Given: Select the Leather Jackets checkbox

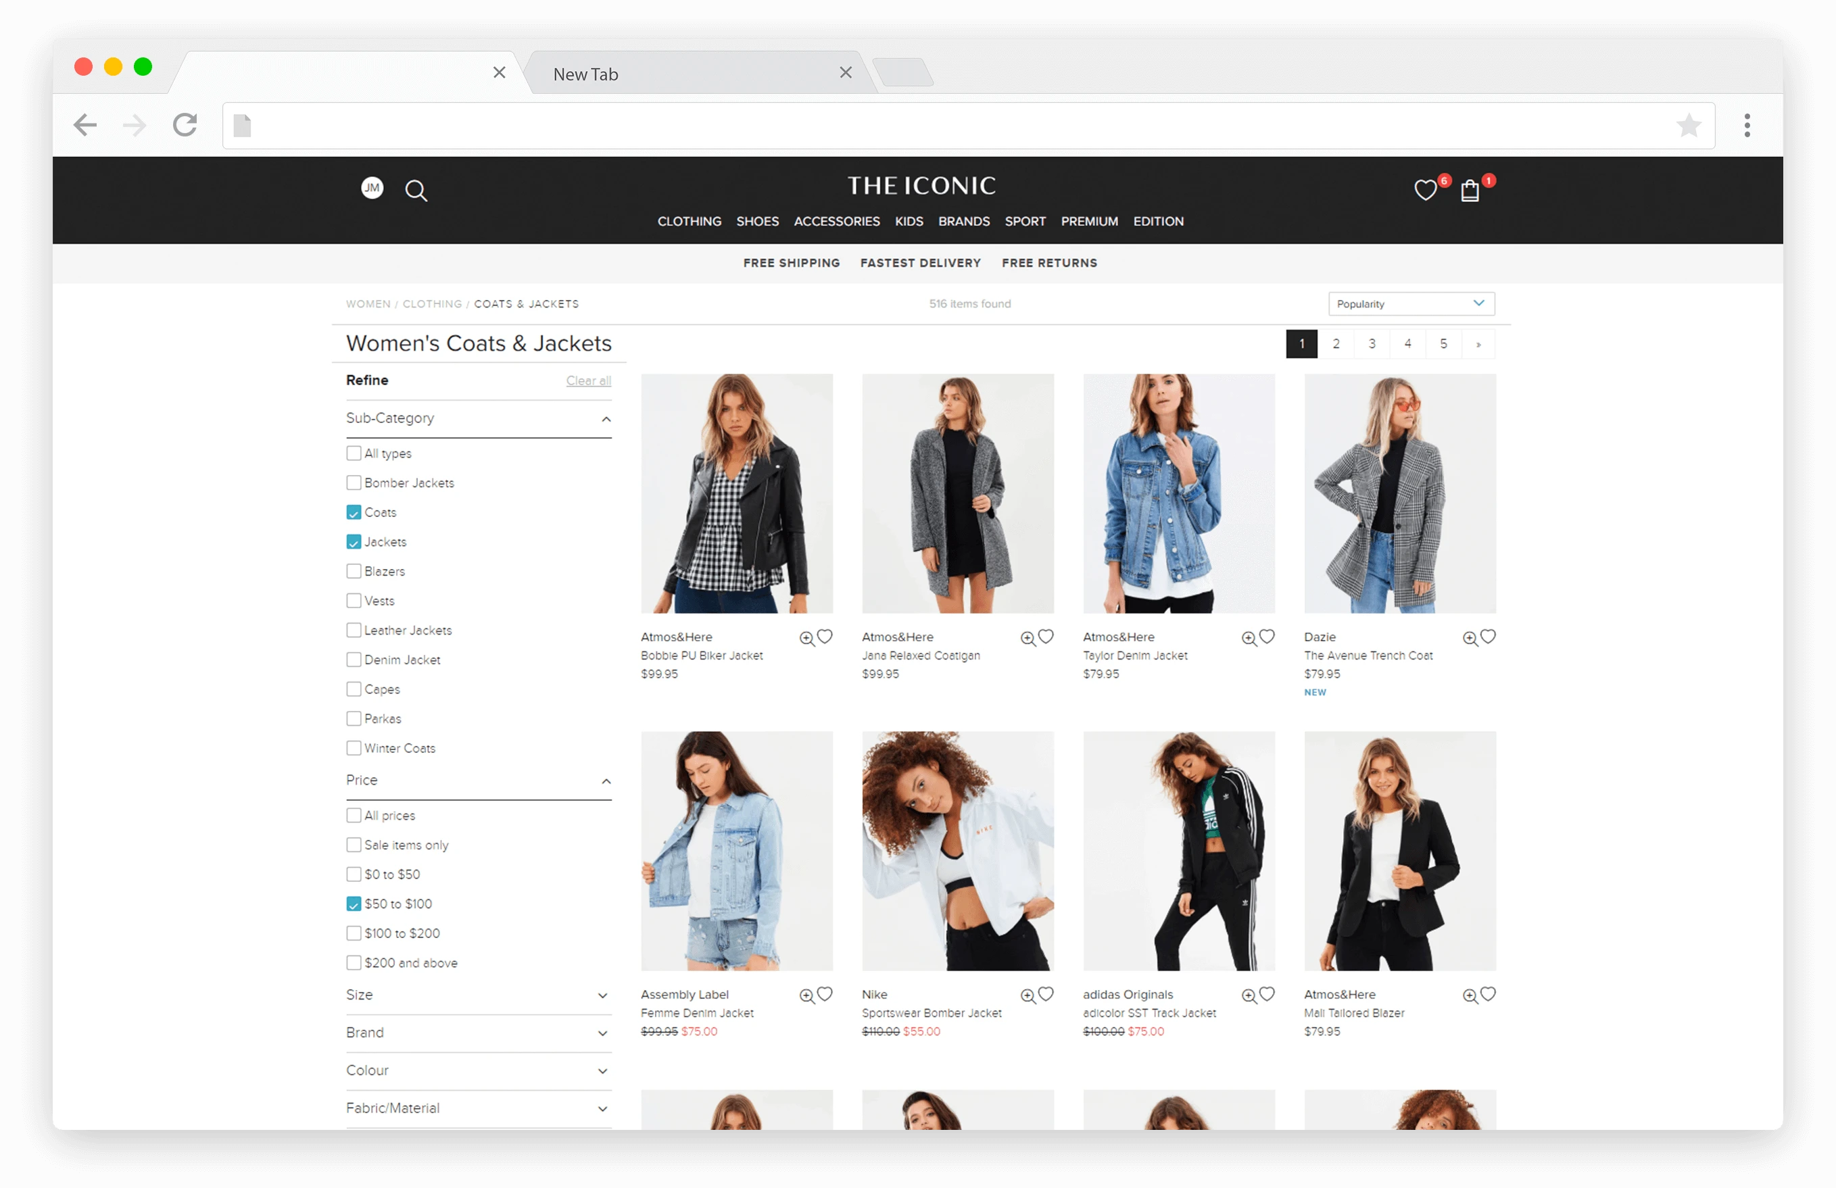Looking at the screenshot, I should 354,630.
